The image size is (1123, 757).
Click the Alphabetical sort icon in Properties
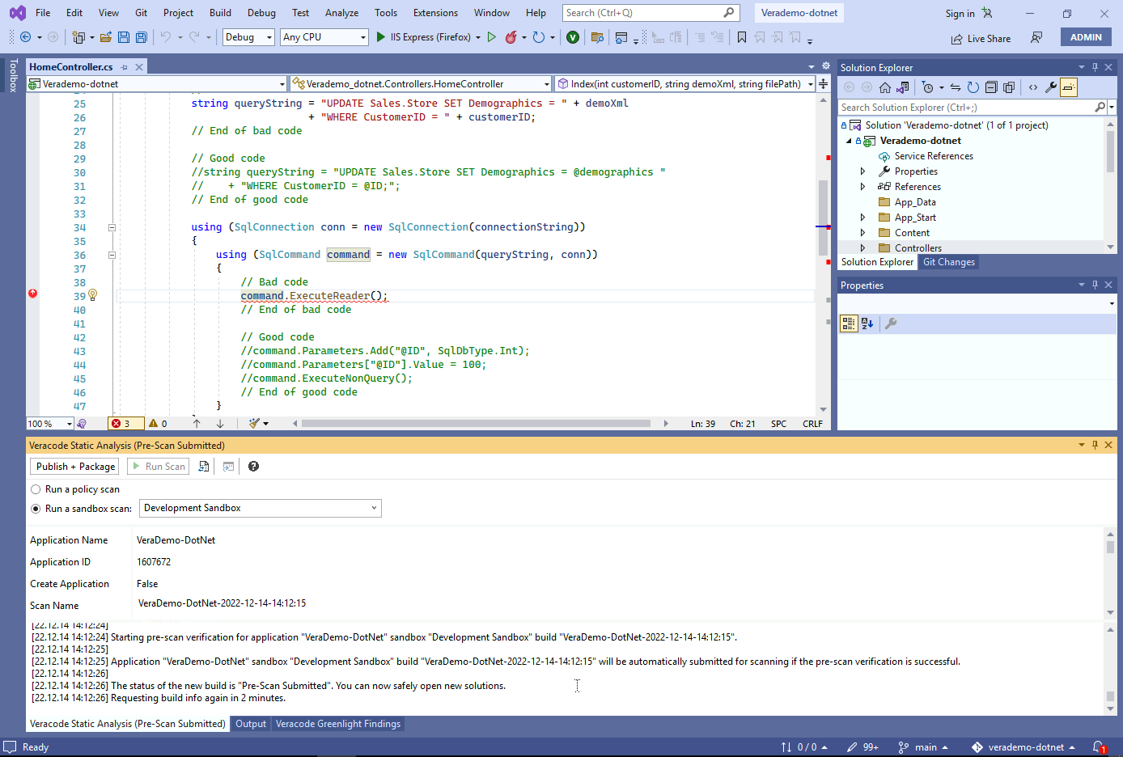click(x=867, y=324)
